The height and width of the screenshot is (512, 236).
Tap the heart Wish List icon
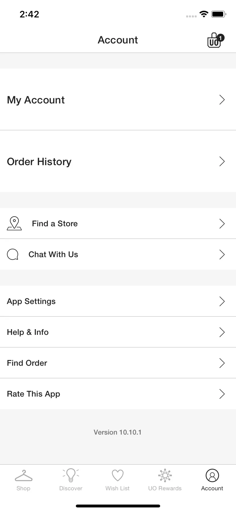pos(118,475)
